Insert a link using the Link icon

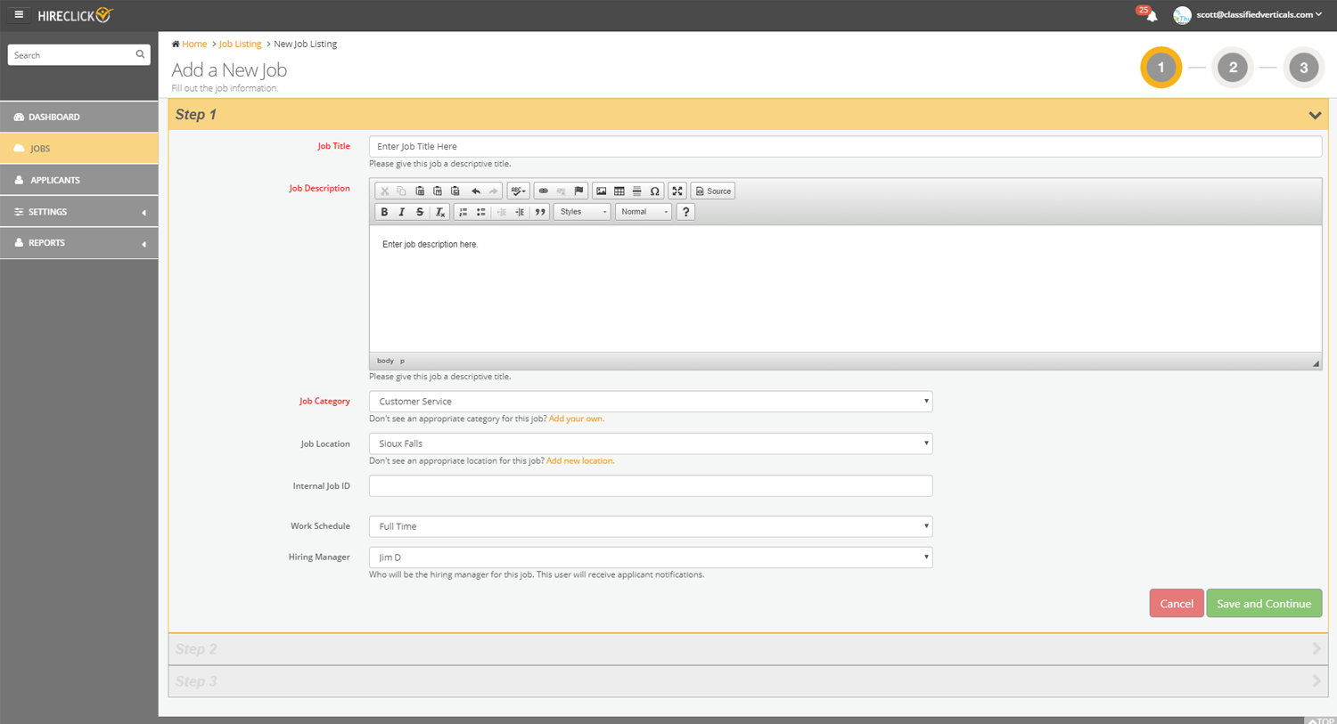coord(543,191)
